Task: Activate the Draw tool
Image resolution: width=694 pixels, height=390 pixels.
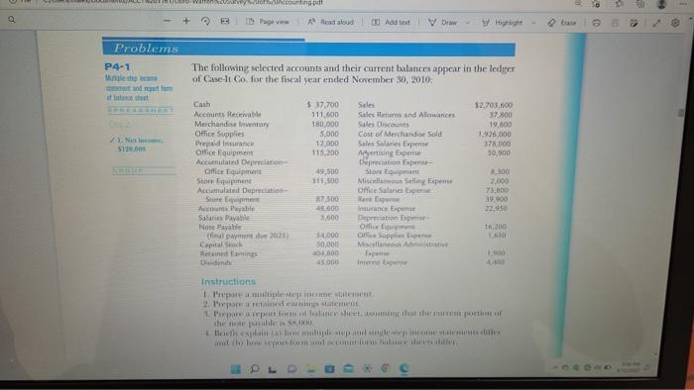Action: 442,22
